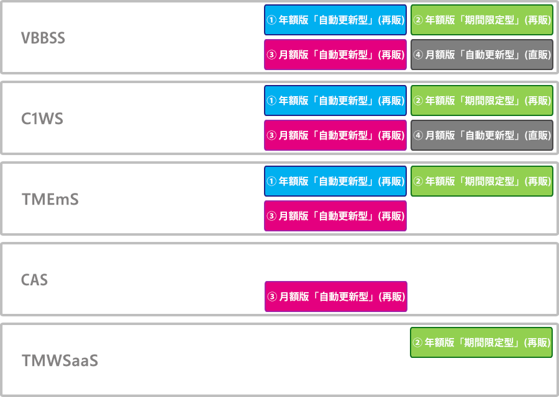Click VBBSS gray ④月額版「自動更新型」(直販) button
Screen dimensions: 559x397
pos(481,55)
